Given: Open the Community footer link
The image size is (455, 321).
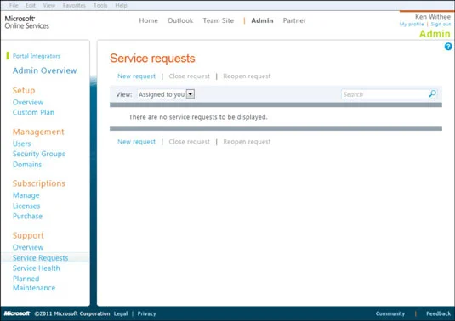Looking at the screenshot, I should click(390, 313).
